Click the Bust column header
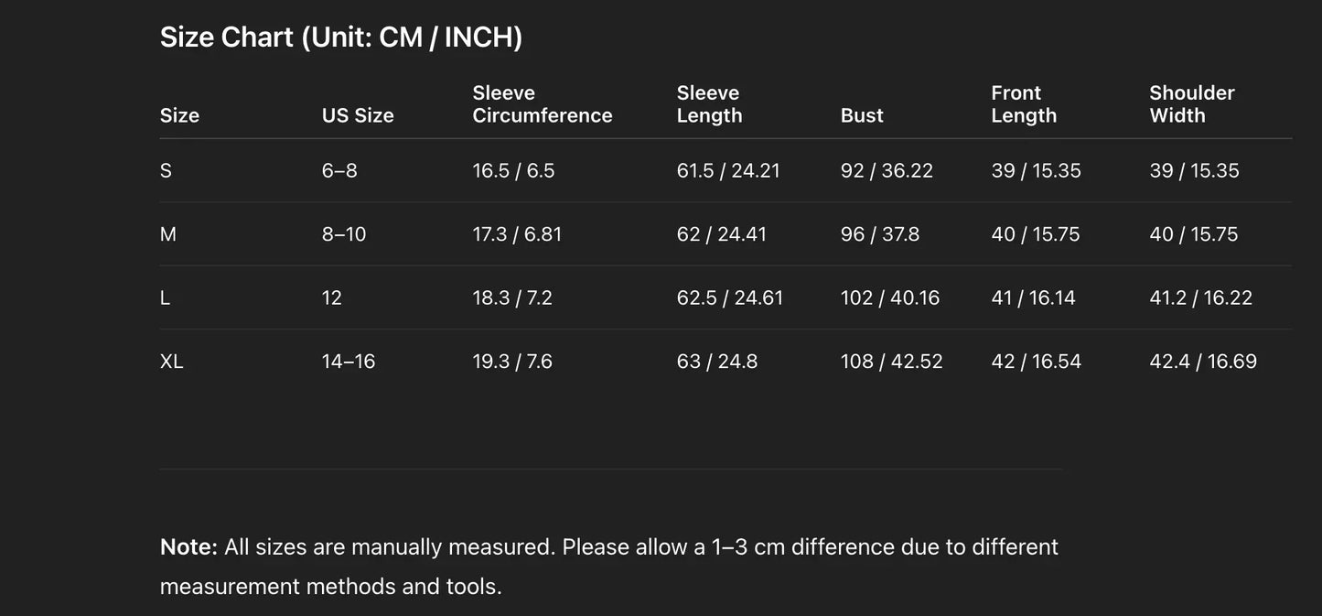Screen dimensions: 1322x616 tap(862, 115)
